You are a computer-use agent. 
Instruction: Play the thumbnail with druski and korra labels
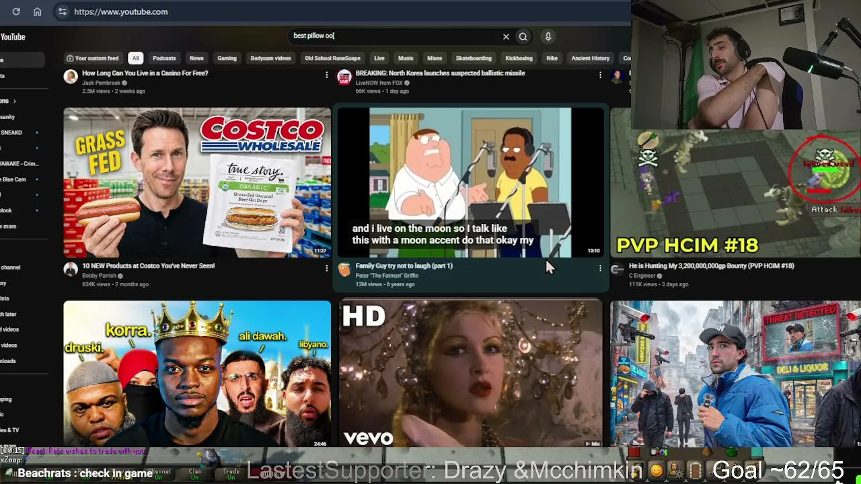tap(197, 374)
